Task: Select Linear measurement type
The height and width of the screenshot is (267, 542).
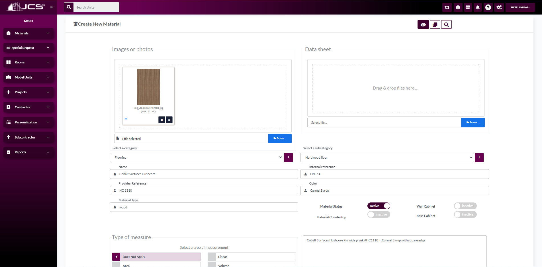Action: click(252, 257)
